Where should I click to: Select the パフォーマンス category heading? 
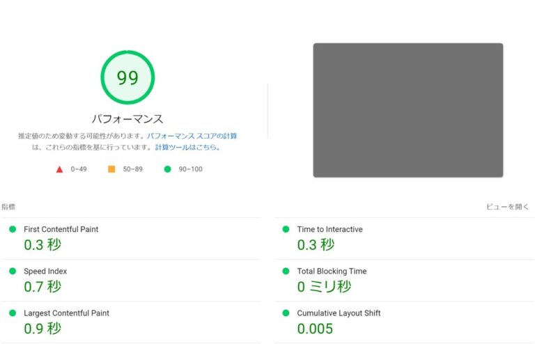tap(127, 119)
